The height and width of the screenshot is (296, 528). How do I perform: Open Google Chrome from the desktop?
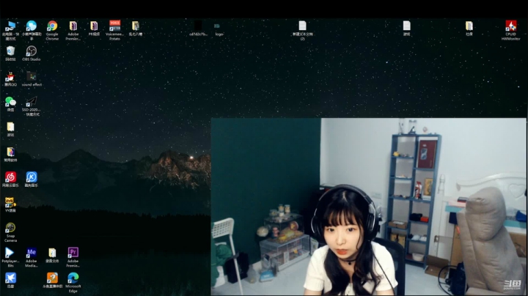point(52,26)
